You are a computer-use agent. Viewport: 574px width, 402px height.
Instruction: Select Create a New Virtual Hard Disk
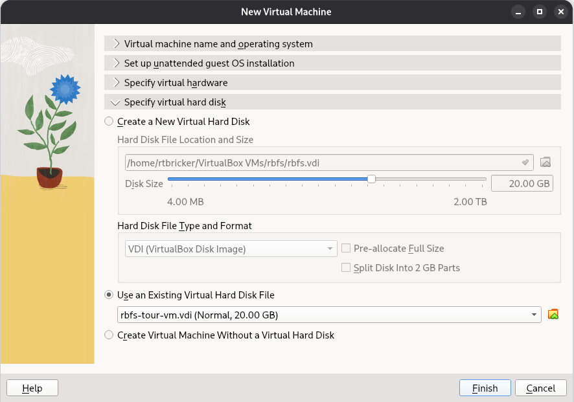(108, 121)
